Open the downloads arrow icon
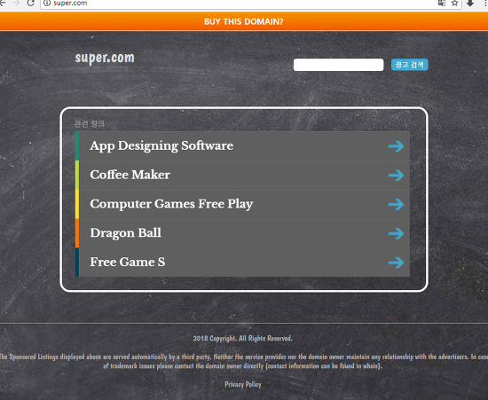Viewport: 488px width, 400px height. [x=470, y=4]
